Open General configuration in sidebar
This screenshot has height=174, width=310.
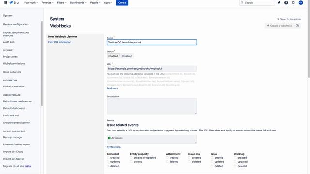tap(16, 24)
